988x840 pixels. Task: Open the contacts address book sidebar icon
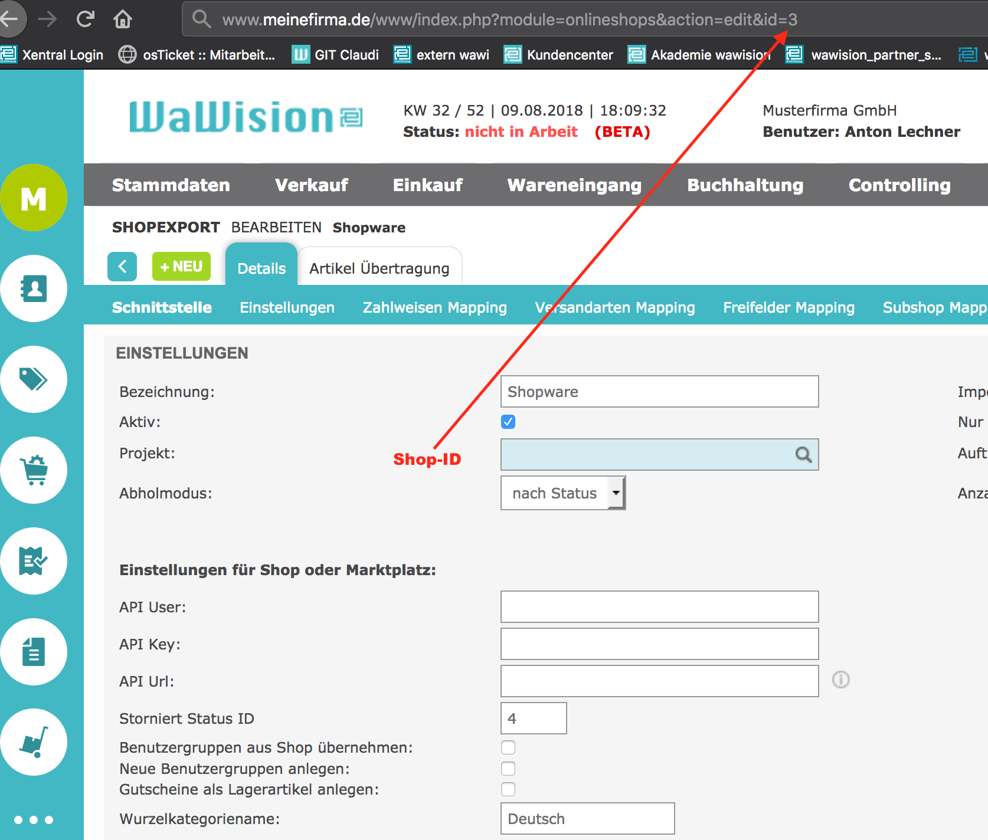pyautogui.click(x=34, y=289)
